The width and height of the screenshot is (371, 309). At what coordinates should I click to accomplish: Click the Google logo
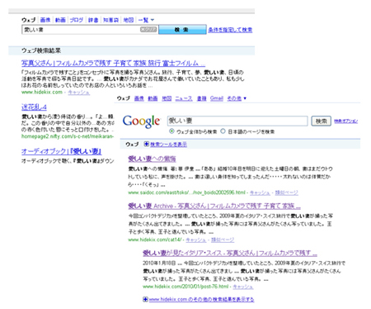(141, 121)
